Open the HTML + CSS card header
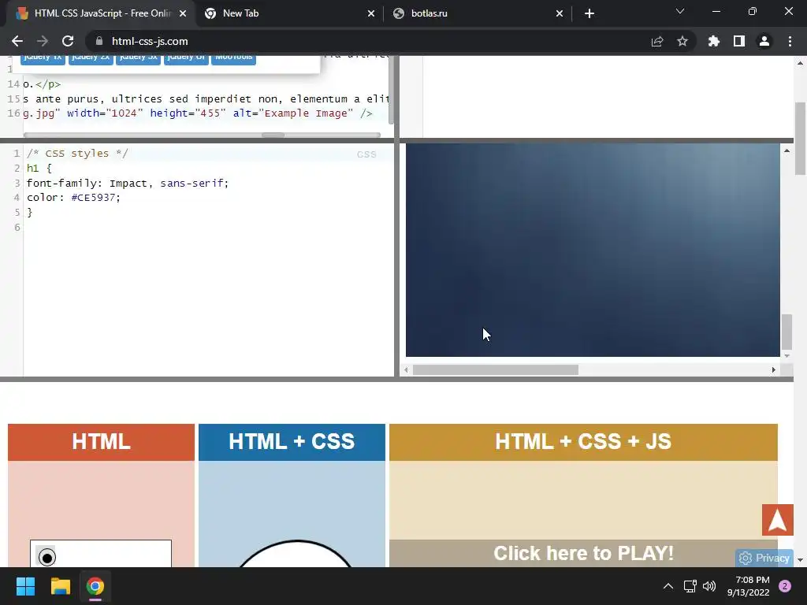The height and width of the screenshot is (605, 807). click(x=292, y=442)
